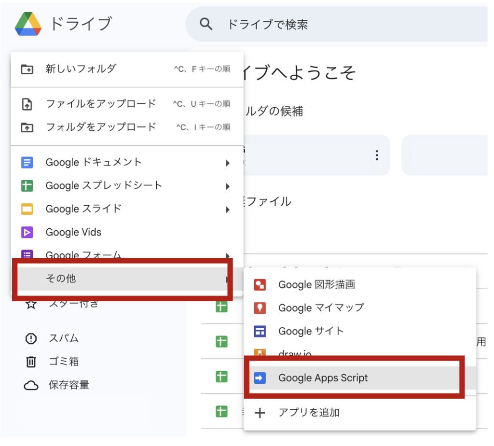Click the Google Drive logo
Viewport: 494px width, 446px height.
[28, 24]
